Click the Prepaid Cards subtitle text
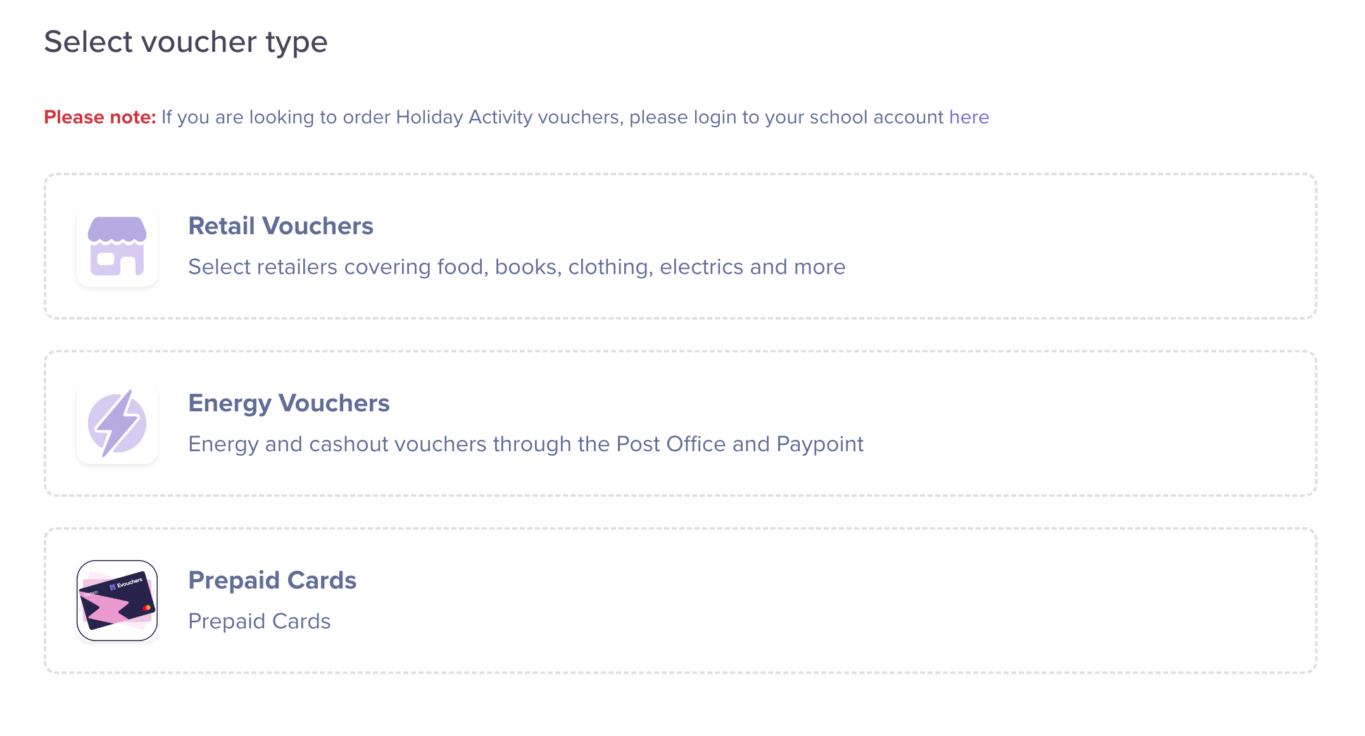 [259, 621]
